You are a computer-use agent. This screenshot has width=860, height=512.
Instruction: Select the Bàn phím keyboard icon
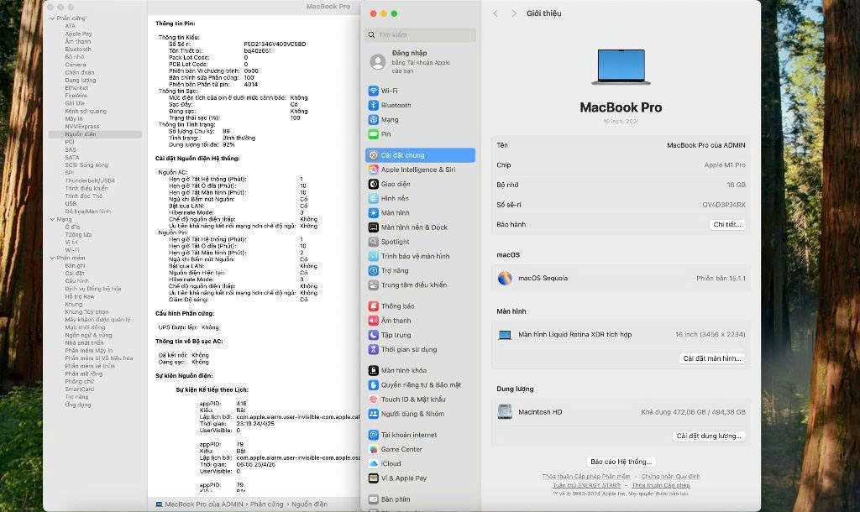[373, 499]
